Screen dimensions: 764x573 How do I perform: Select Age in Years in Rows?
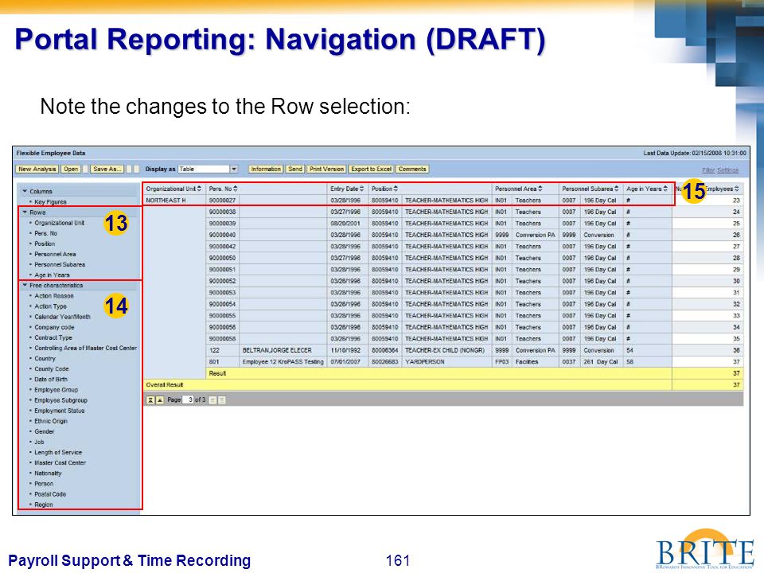coord(53,275)
